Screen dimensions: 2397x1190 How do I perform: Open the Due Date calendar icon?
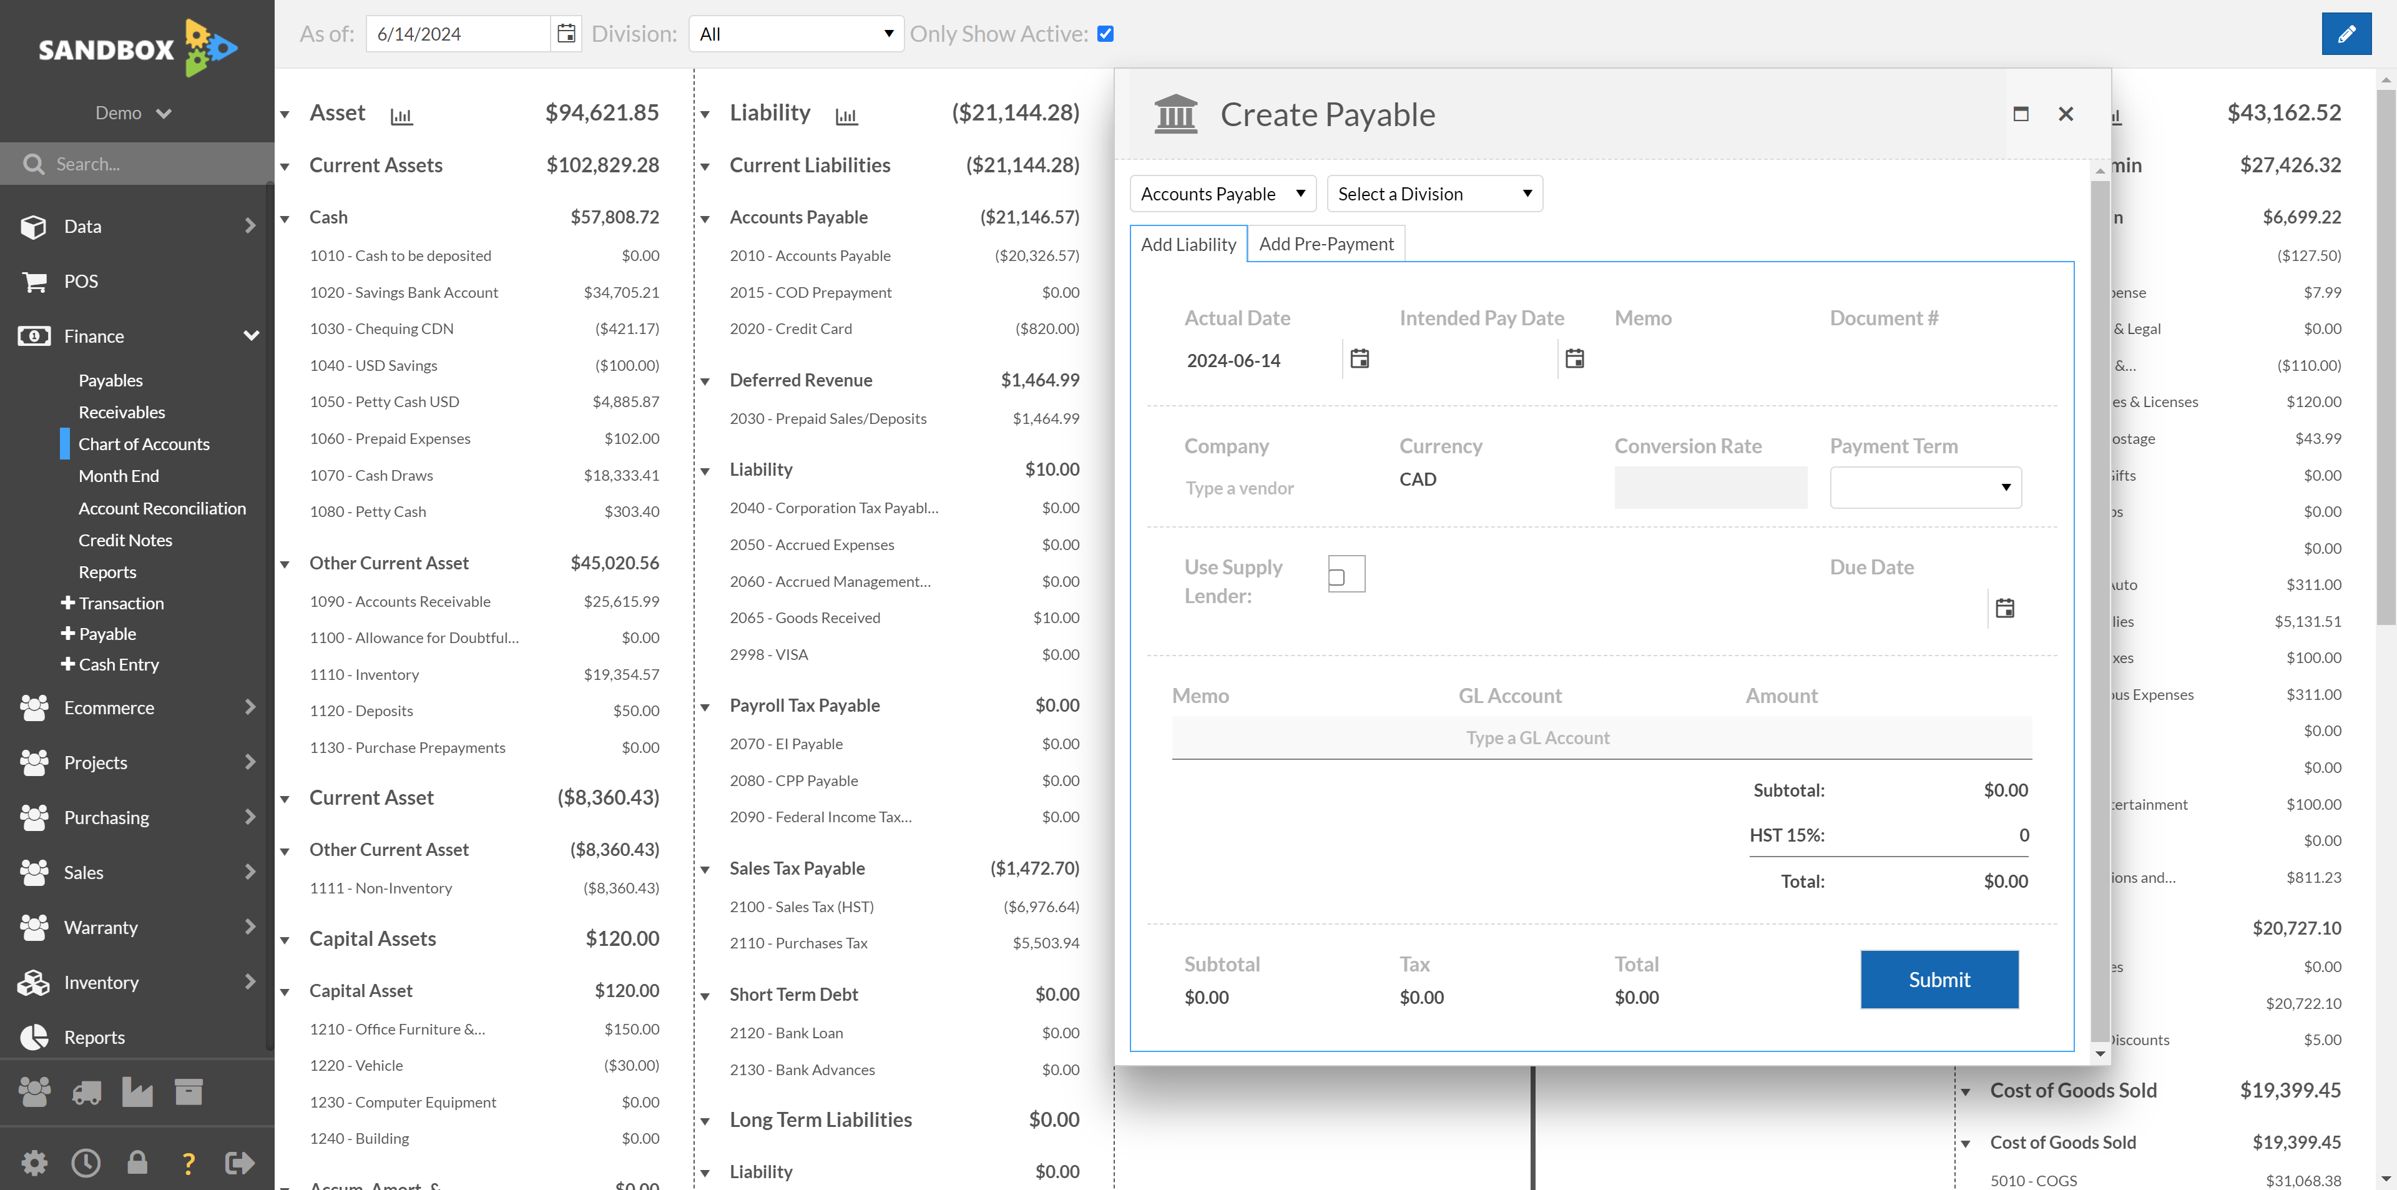pyautogui.click(x=2005, y=607)
